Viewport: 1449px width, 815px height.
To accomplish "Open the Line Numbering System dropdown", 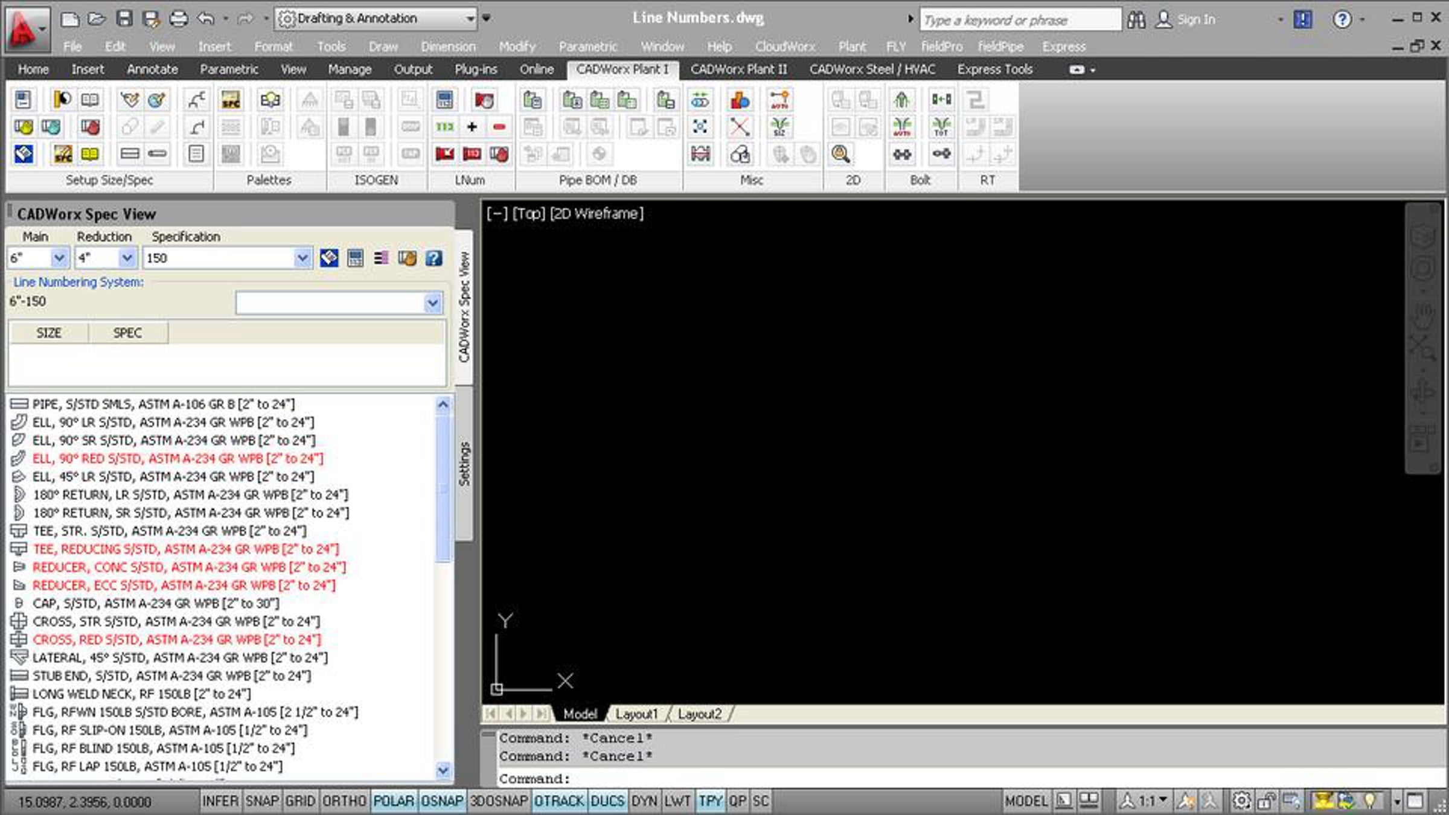I will [x=432, y=302].
